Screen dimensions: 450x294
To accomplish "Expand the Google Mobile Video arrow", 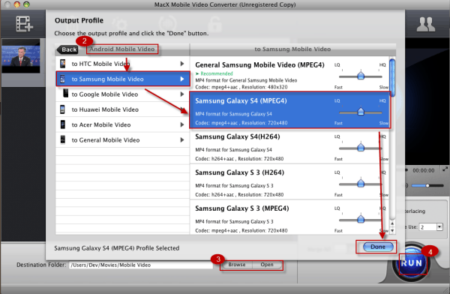I will (182, 94).
